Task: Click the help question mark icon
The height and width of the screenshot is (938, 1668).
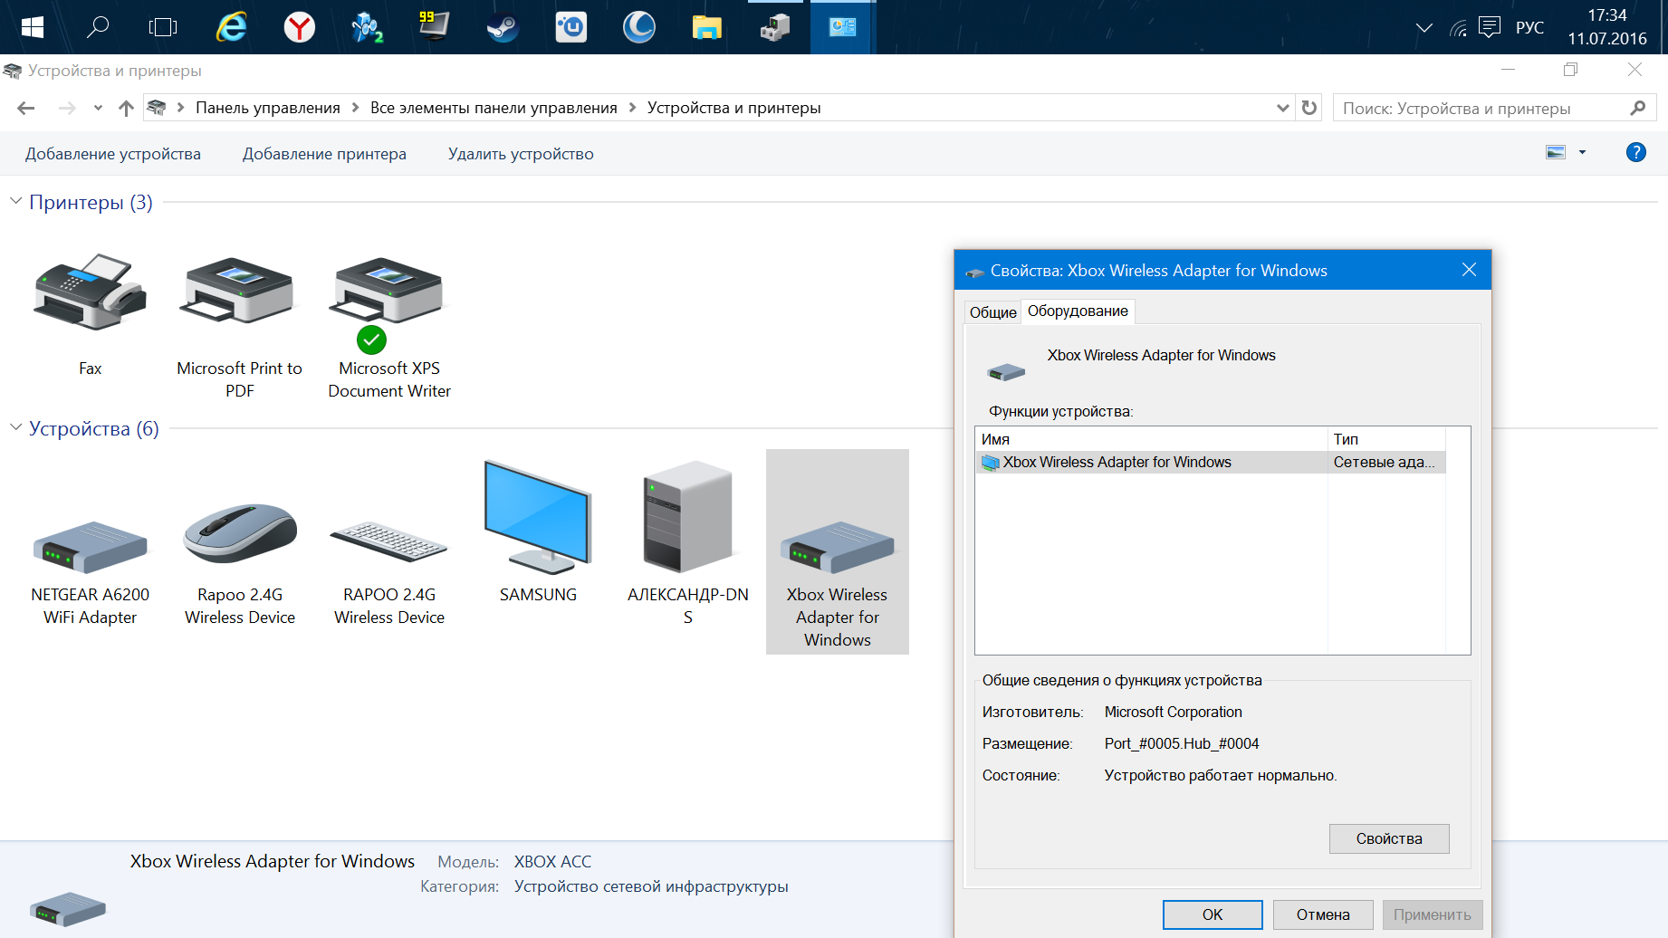Action: pyautogui.click(x=1636, y=152)
